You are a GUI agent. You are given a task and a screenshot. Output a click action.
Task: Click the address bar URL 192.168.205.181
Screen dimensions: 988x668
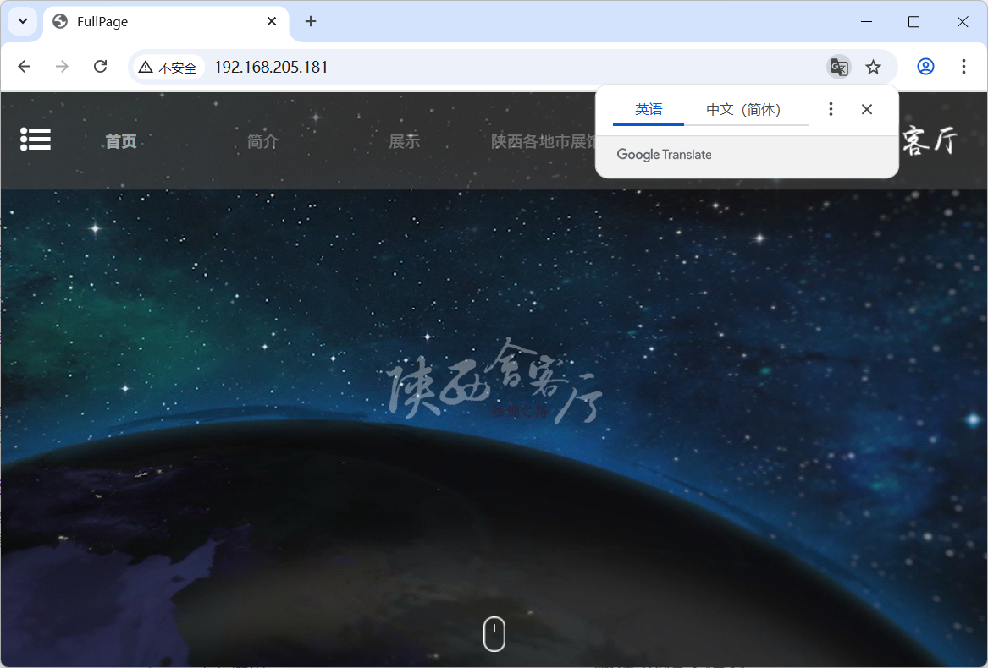coord(271,67)
